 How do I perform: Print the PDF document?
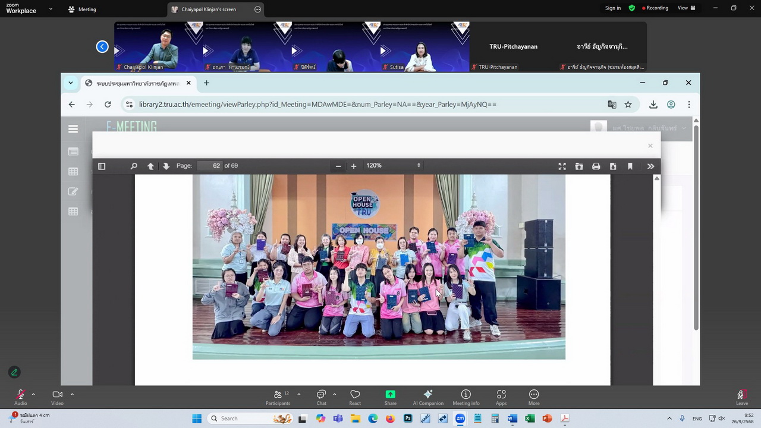[x=596, y=166]
